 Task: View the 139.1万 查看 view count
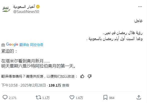pos(59,85)
